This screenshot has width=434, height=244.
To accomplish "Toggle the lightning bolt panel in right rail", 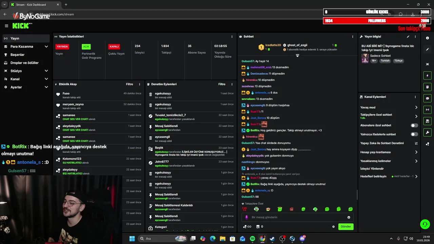I will click(427, 76).
